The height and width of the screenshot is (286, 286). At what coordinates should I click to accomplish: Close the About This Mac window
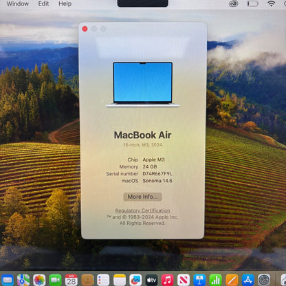85,29
